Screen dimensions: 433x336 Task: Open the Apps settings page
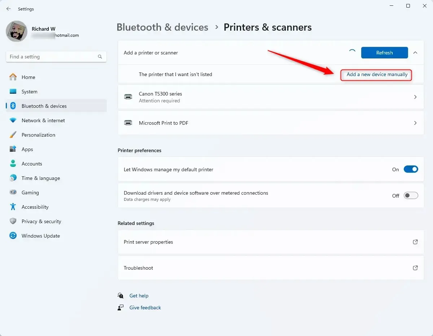click(x=27, y=149)
